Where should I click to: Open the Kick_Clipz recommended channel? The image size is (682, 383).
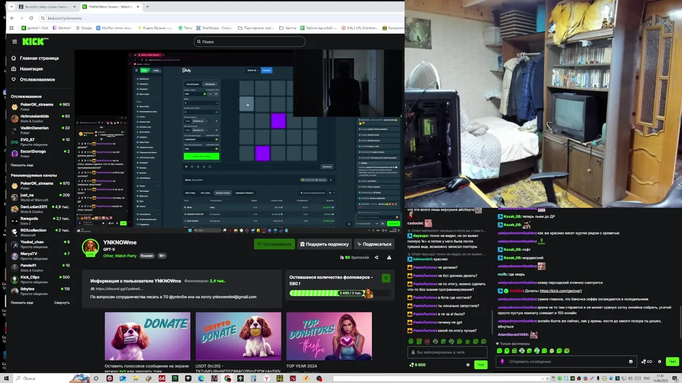click(x=40, y=279)
